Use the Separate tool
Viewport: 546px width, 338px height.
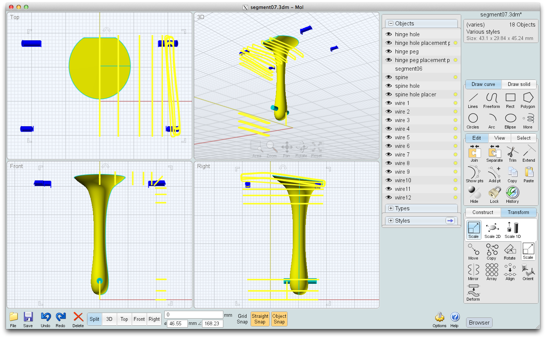pos(494,154)
